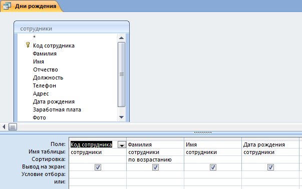Screen dimensions: 302x189
Task: Click column selector above Код сотрудника column
Action: point(98,139)
